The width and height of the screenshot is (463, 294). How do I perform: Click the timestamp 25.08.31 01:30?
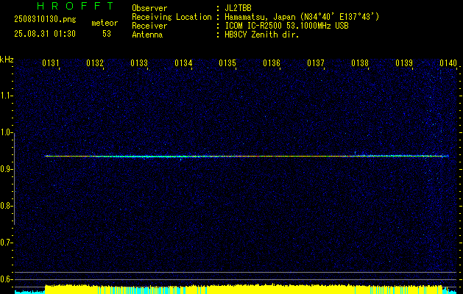(45, 34)
